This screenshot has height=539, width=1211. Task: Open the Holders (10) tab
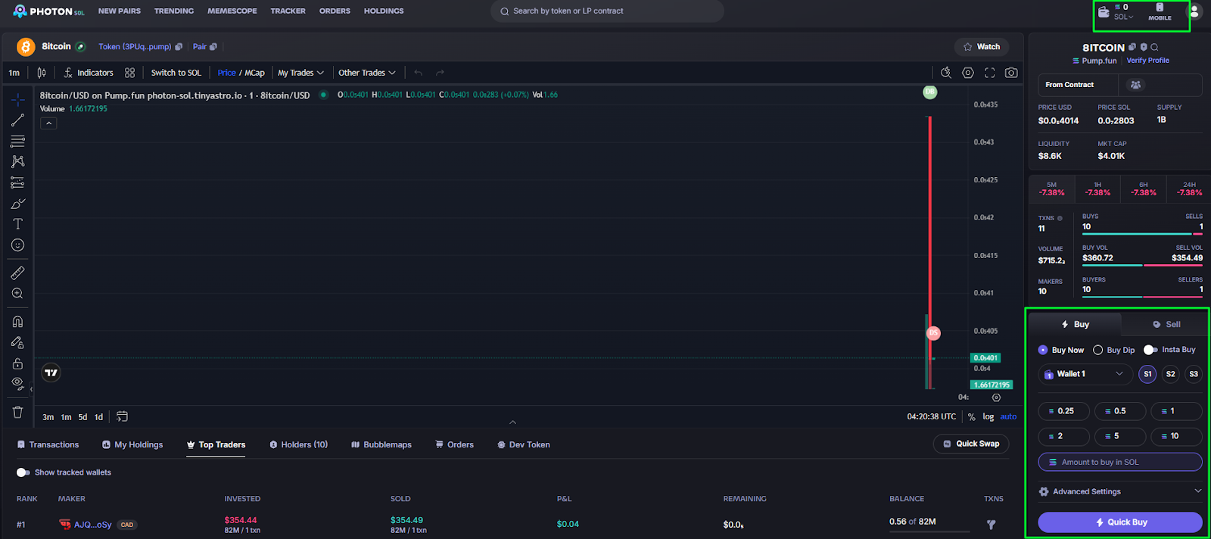coord(299,444)
